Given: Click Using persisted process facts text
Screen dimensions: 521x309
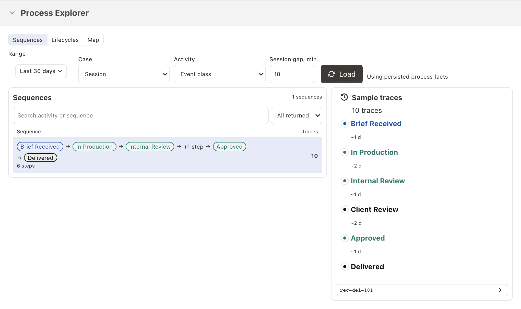Looking at the screenshot, I should pyautogui.click(x=407, y=77).
